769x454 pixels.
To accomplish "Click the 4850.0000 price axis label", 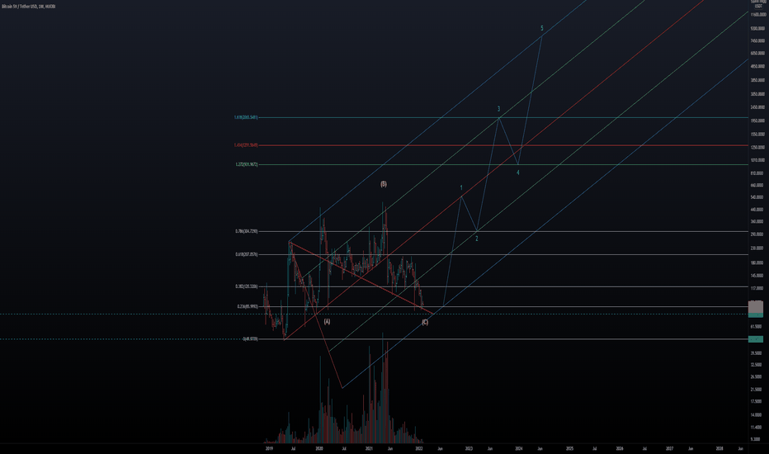I will [x=757, y=66].
